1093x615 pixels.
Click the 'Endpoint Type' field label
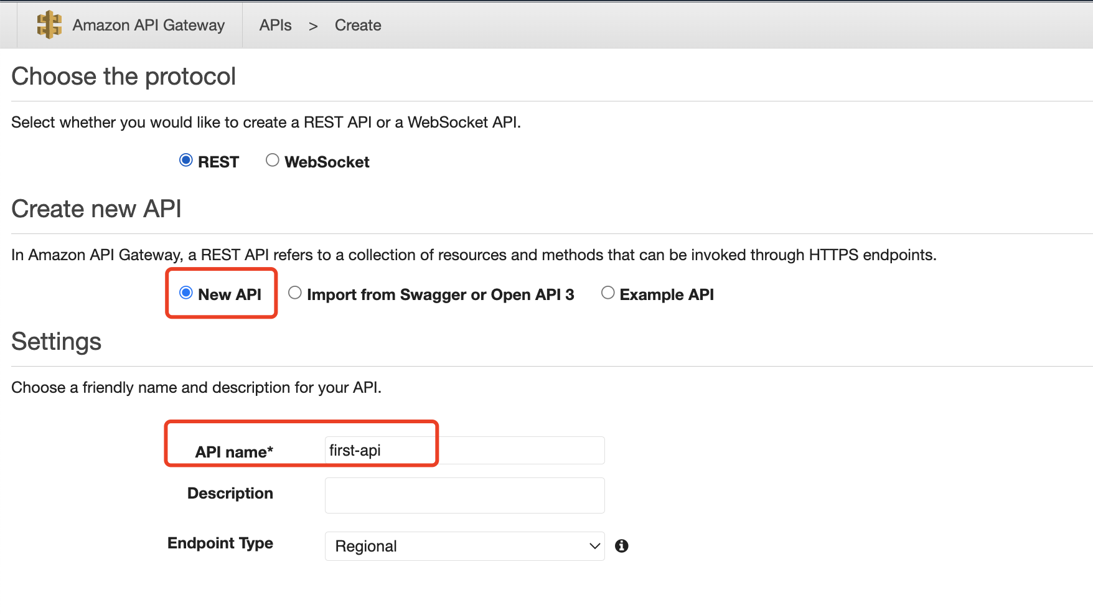click(x=220, y=543)
